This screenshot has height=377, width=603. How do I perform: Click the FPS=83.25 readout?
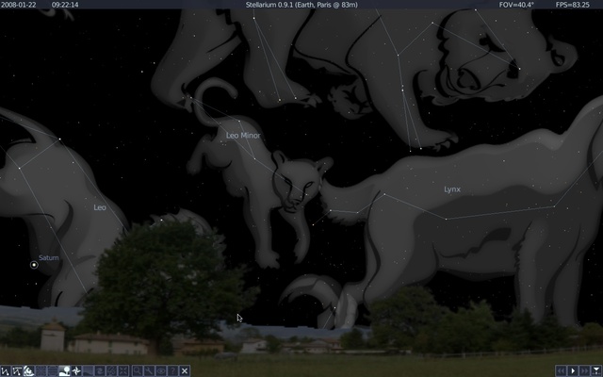[573, 5]
